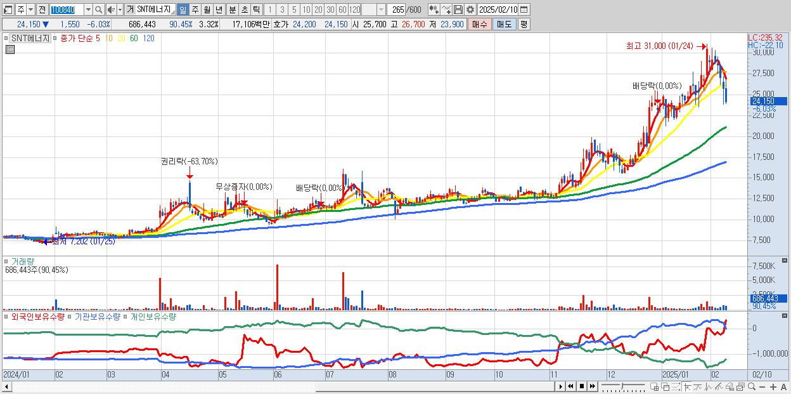The width and height of the screenshot is (791, 394).
Task: Click the stock code input 100840
Action: 67,10
